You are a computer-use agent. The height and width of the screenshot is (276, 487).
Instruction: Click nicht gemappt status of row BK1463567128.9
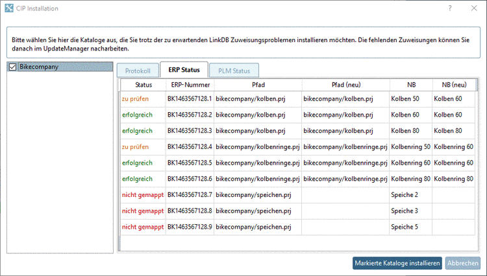(143, 227)
